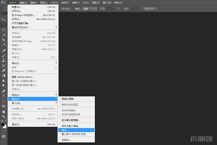Open the 脚本(R) submenu entry
217x145 pixels.
[33, 99]
